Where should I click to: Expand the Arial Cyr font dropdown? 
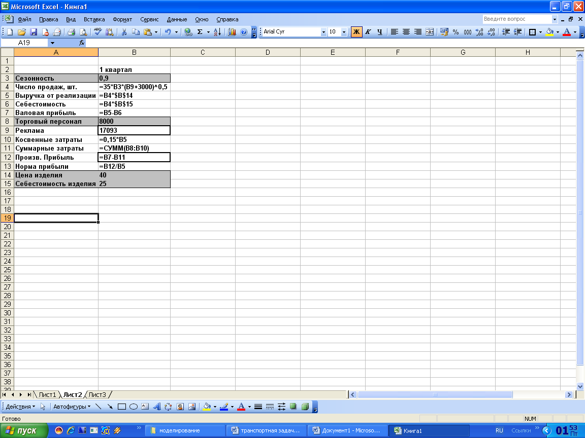tap(323, 32)
